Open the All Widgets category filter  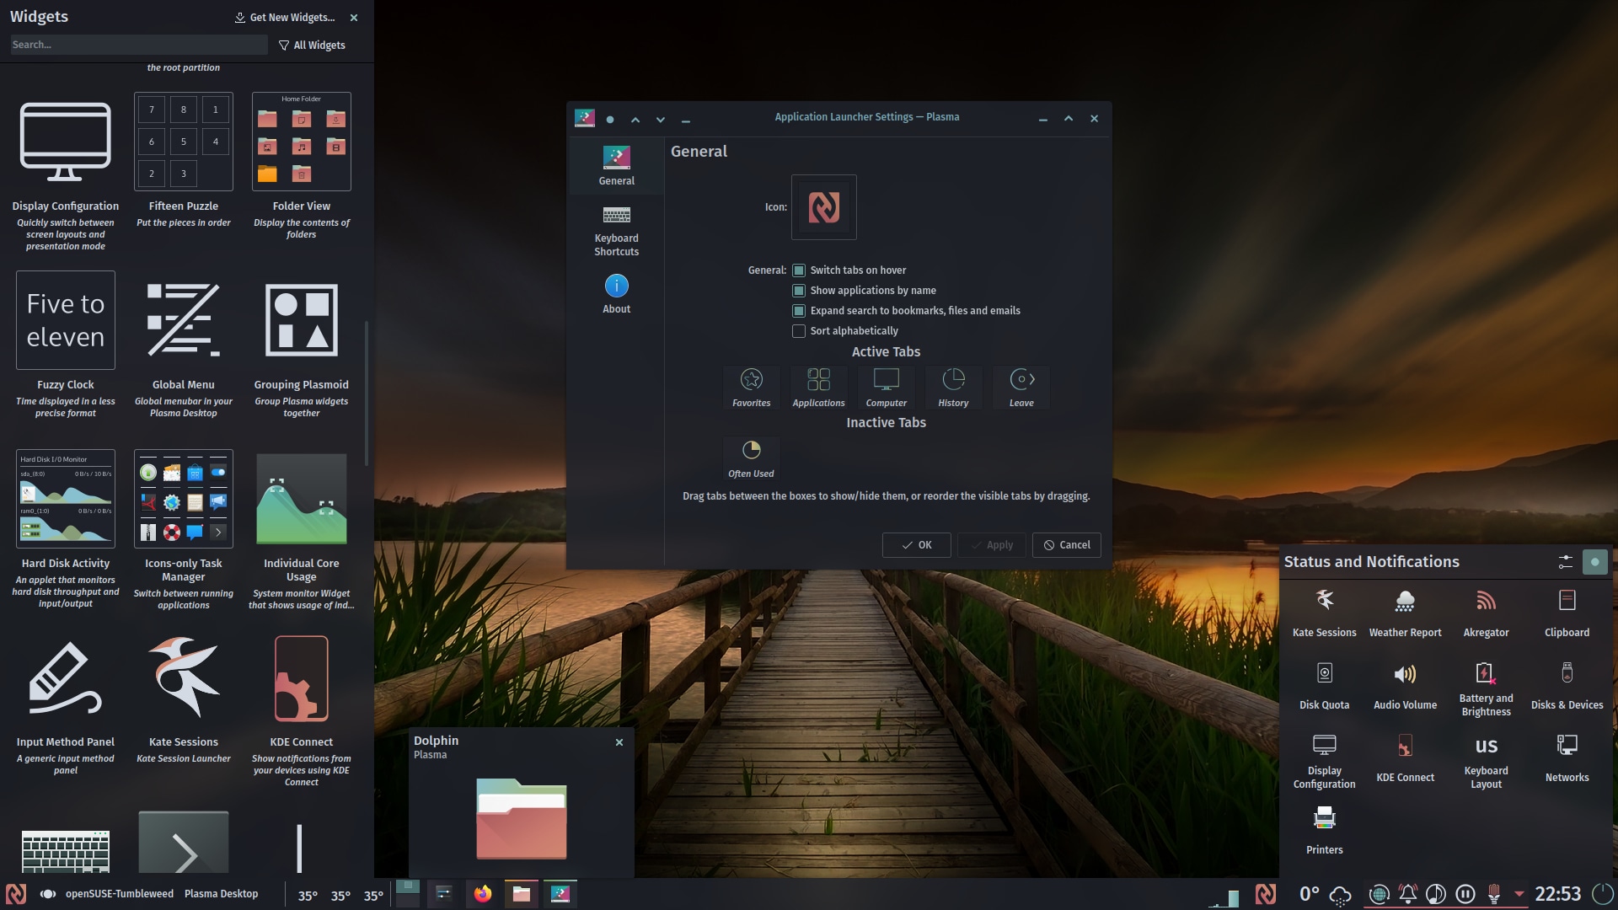tap(312, 45)
